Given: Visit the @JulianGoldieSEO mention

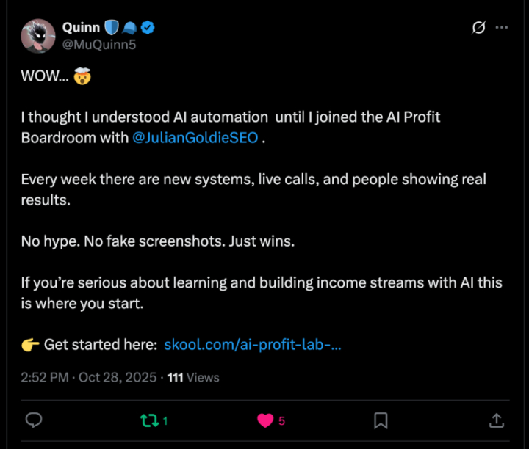Looking at the screenshot, I should coord(195,137).
